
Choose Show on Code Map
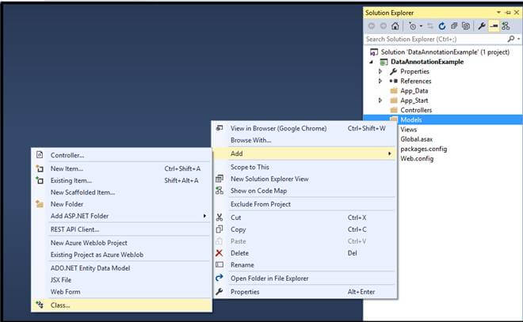coord(304,191)
